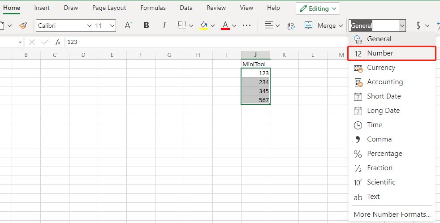Open the Paste options dropdown arrow
The height and width of the screenshot is (223, 440).
[9, 26]
